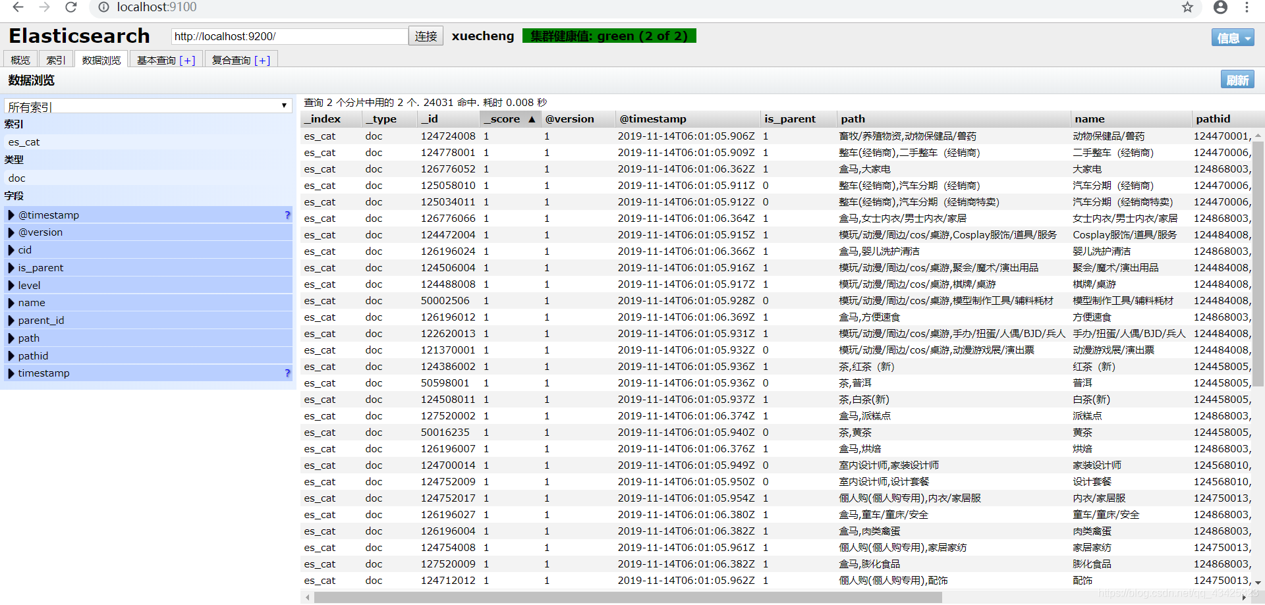Image resolution: width=1265 pixels, height=605 pixels.
Task: Open the 基本查询 tab
Action: click(166, 59)
